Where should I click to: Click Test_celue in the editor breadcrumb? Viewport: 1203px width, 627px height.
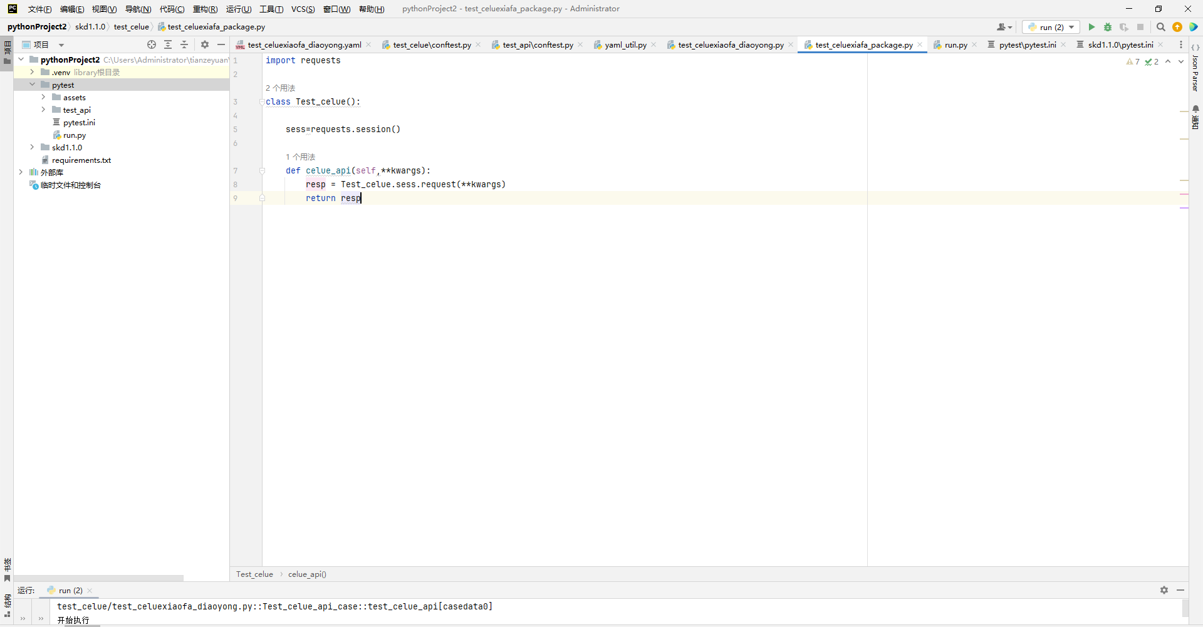(x=254, y=574)
